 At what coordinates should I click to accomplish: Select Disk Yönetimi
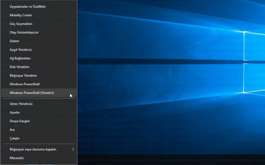39,67
